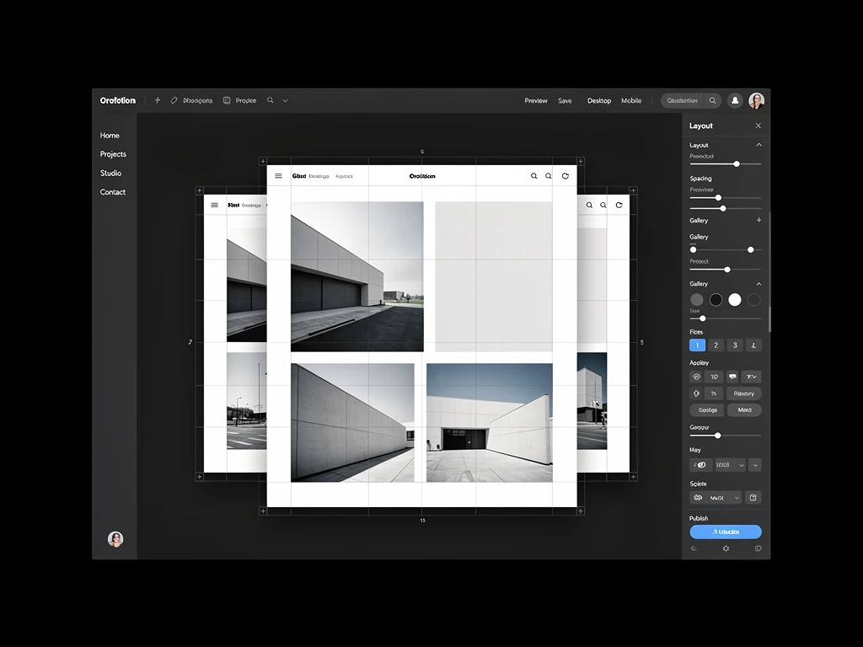Toggle the diamond pin icon button
This screenshot has width=863, height=647.
coord(696,393)
